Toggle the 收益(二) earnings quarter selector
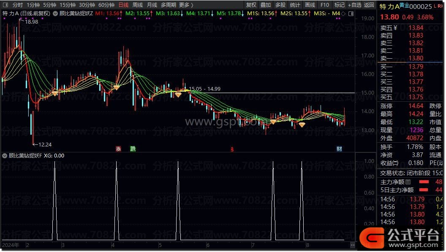446x252 pixels. point(389,163)
